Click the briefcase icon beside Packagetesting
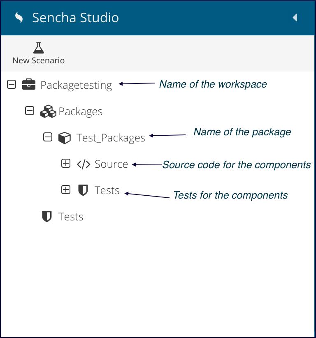 (x=29, y=84)
